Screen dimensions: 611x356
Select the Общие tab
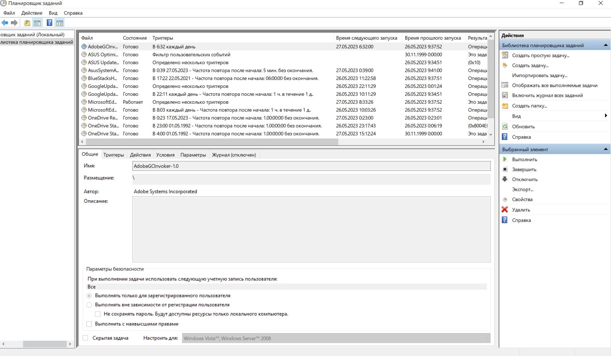(90, 154)
